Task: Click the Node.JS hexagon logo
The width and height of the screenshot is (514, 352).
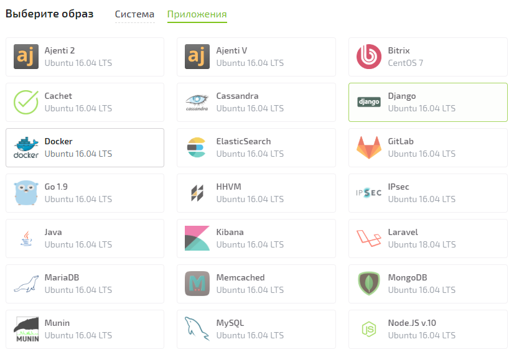Action: click(x=369, y=329)
